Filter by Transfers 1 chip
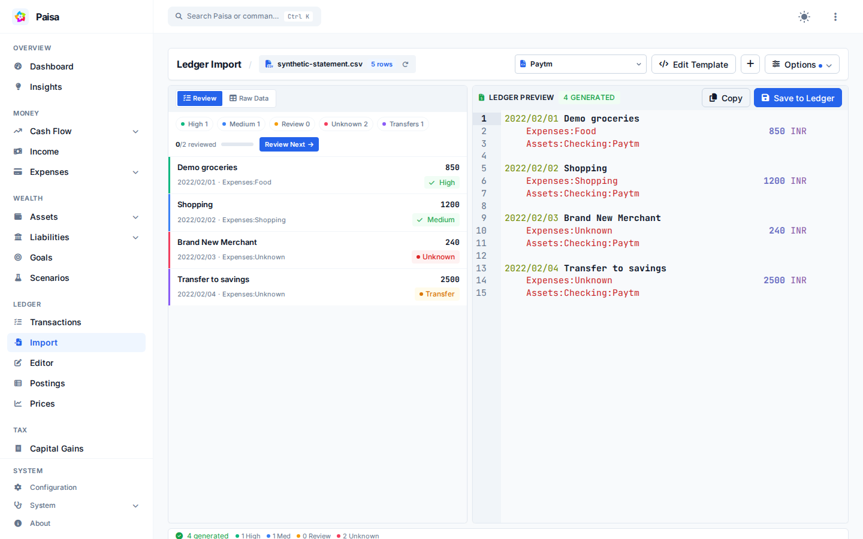The image size is (863, 539). coord(403,124)
